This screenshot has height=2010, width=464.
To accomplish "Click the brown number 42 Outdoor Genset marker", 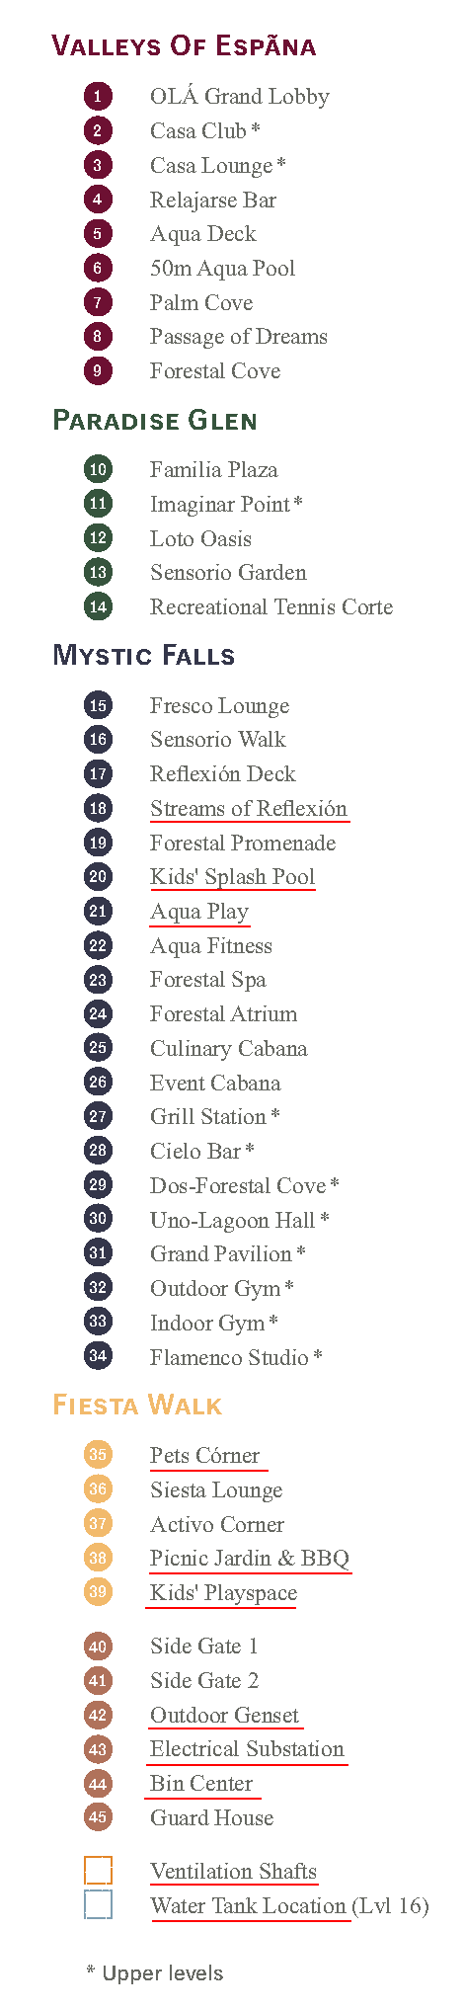I will pyautogui.click(x=98, y=1715).
